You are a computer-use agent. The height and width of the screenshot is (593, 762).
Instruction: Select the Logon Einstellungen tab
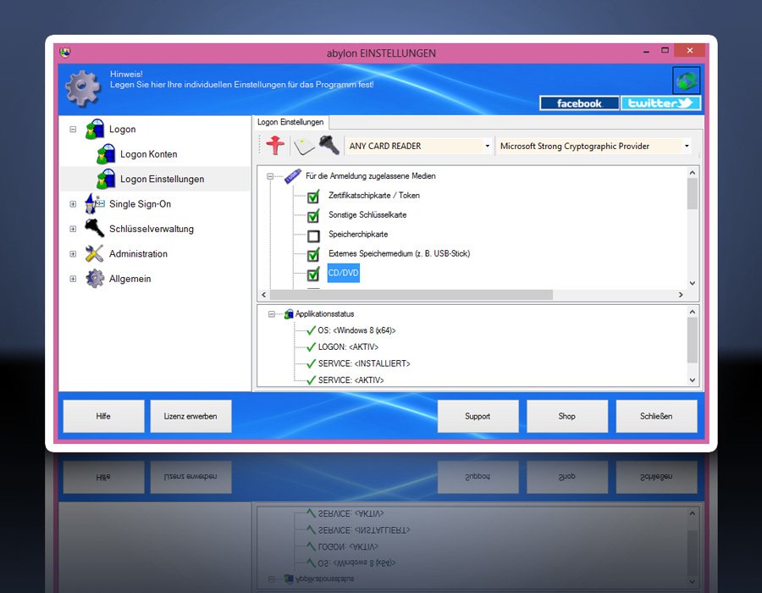click(290, 122)
